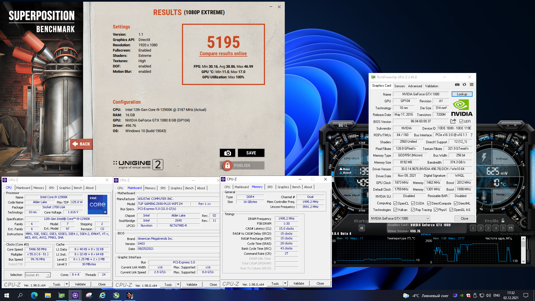Click the Afterburner save profile floppy icon
The width and height of the screenshot is (535, 301).
(510, 228)
